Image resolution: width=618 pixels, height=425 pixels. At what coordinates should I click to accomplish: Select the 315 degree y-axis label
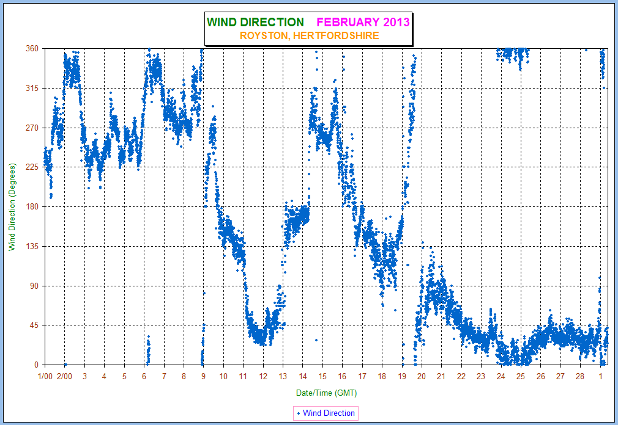tap(31, 89)
